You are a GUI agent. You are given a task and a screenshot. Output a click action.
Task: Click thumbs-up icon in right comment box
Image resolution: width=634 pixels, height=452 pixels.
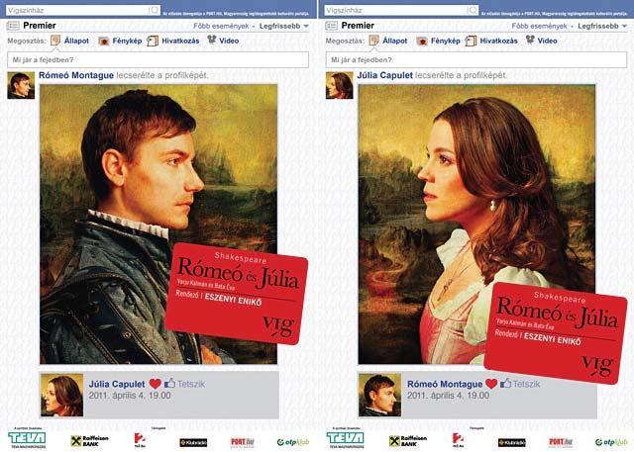tap(505, 383)
